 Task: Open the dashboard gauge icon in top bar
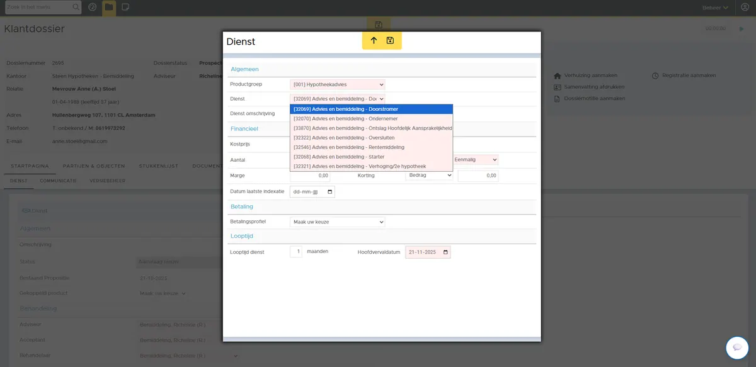pos(93,8)
